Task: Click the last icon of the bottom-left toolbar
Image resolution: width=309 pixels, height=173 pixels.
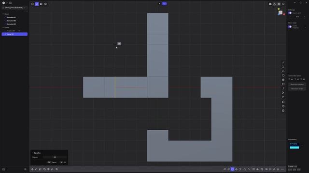Action: click(x=57, y=169)
